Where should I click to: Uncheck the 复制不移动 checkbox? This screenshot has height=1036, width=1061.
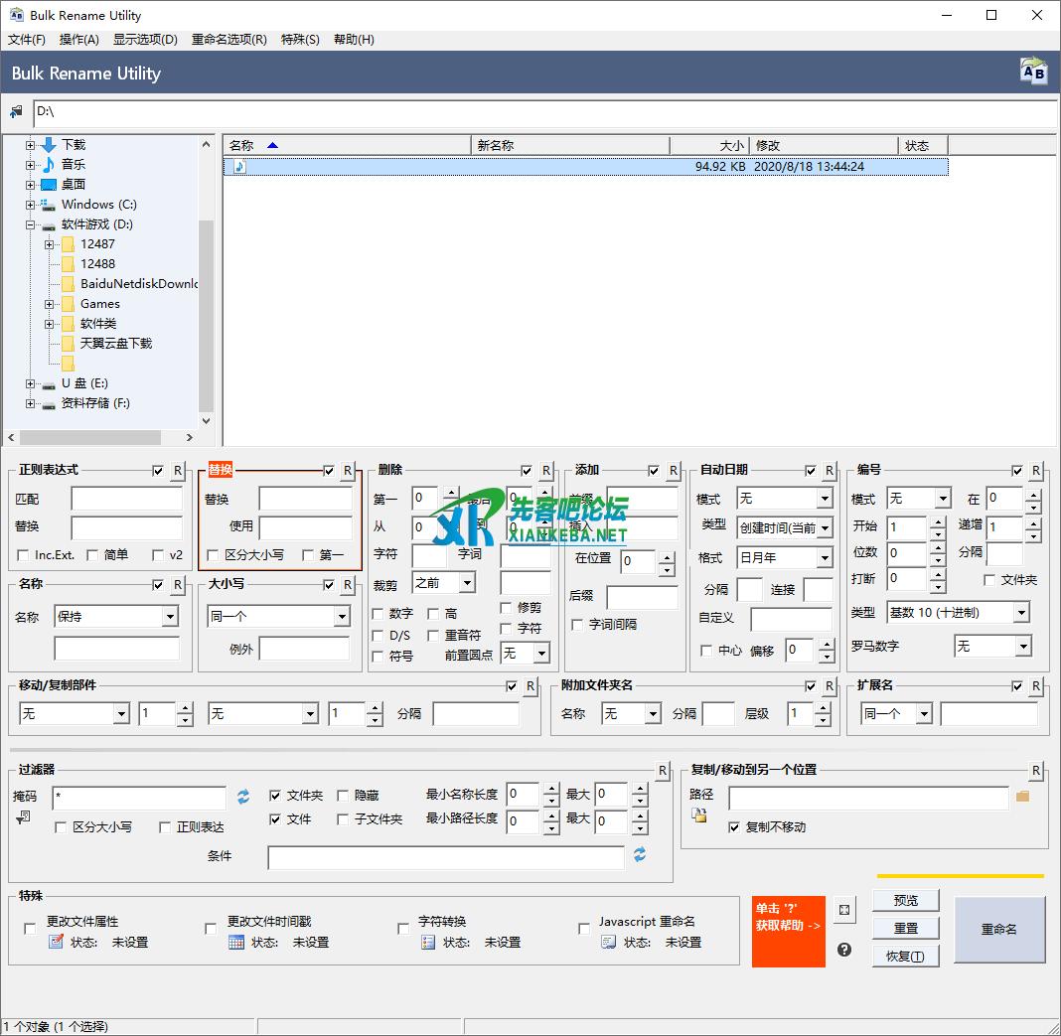coord(734,826)
